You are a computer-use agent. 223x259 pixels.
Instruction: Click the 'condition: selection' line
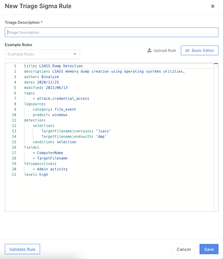click(54, 142)
